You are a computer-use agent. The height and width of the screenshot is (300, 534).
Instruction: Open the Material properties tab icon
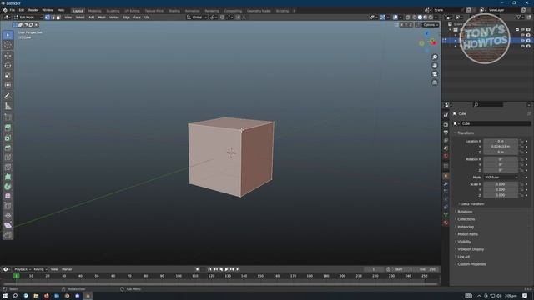click(446, 222)
